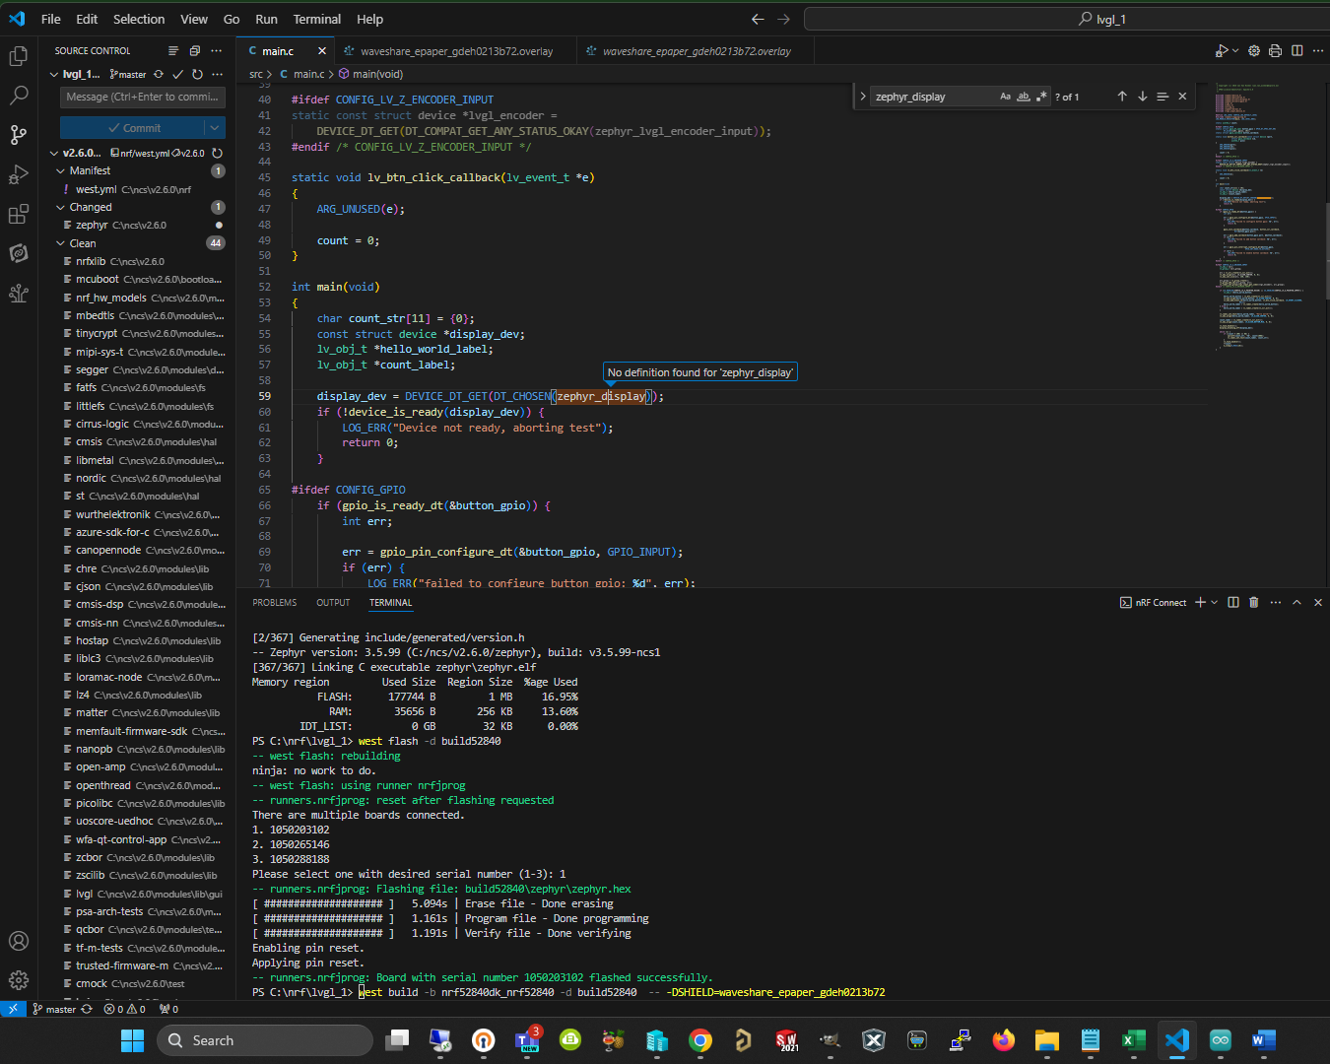Image resolution: width=1330 pixels, height=1064 pixels.
Task: Open the Search view in activity bar
Action: 18,96
